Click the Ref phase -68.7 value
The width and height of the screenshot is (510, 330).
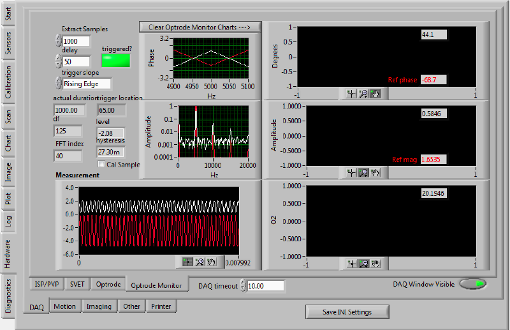tap(433, 80)
